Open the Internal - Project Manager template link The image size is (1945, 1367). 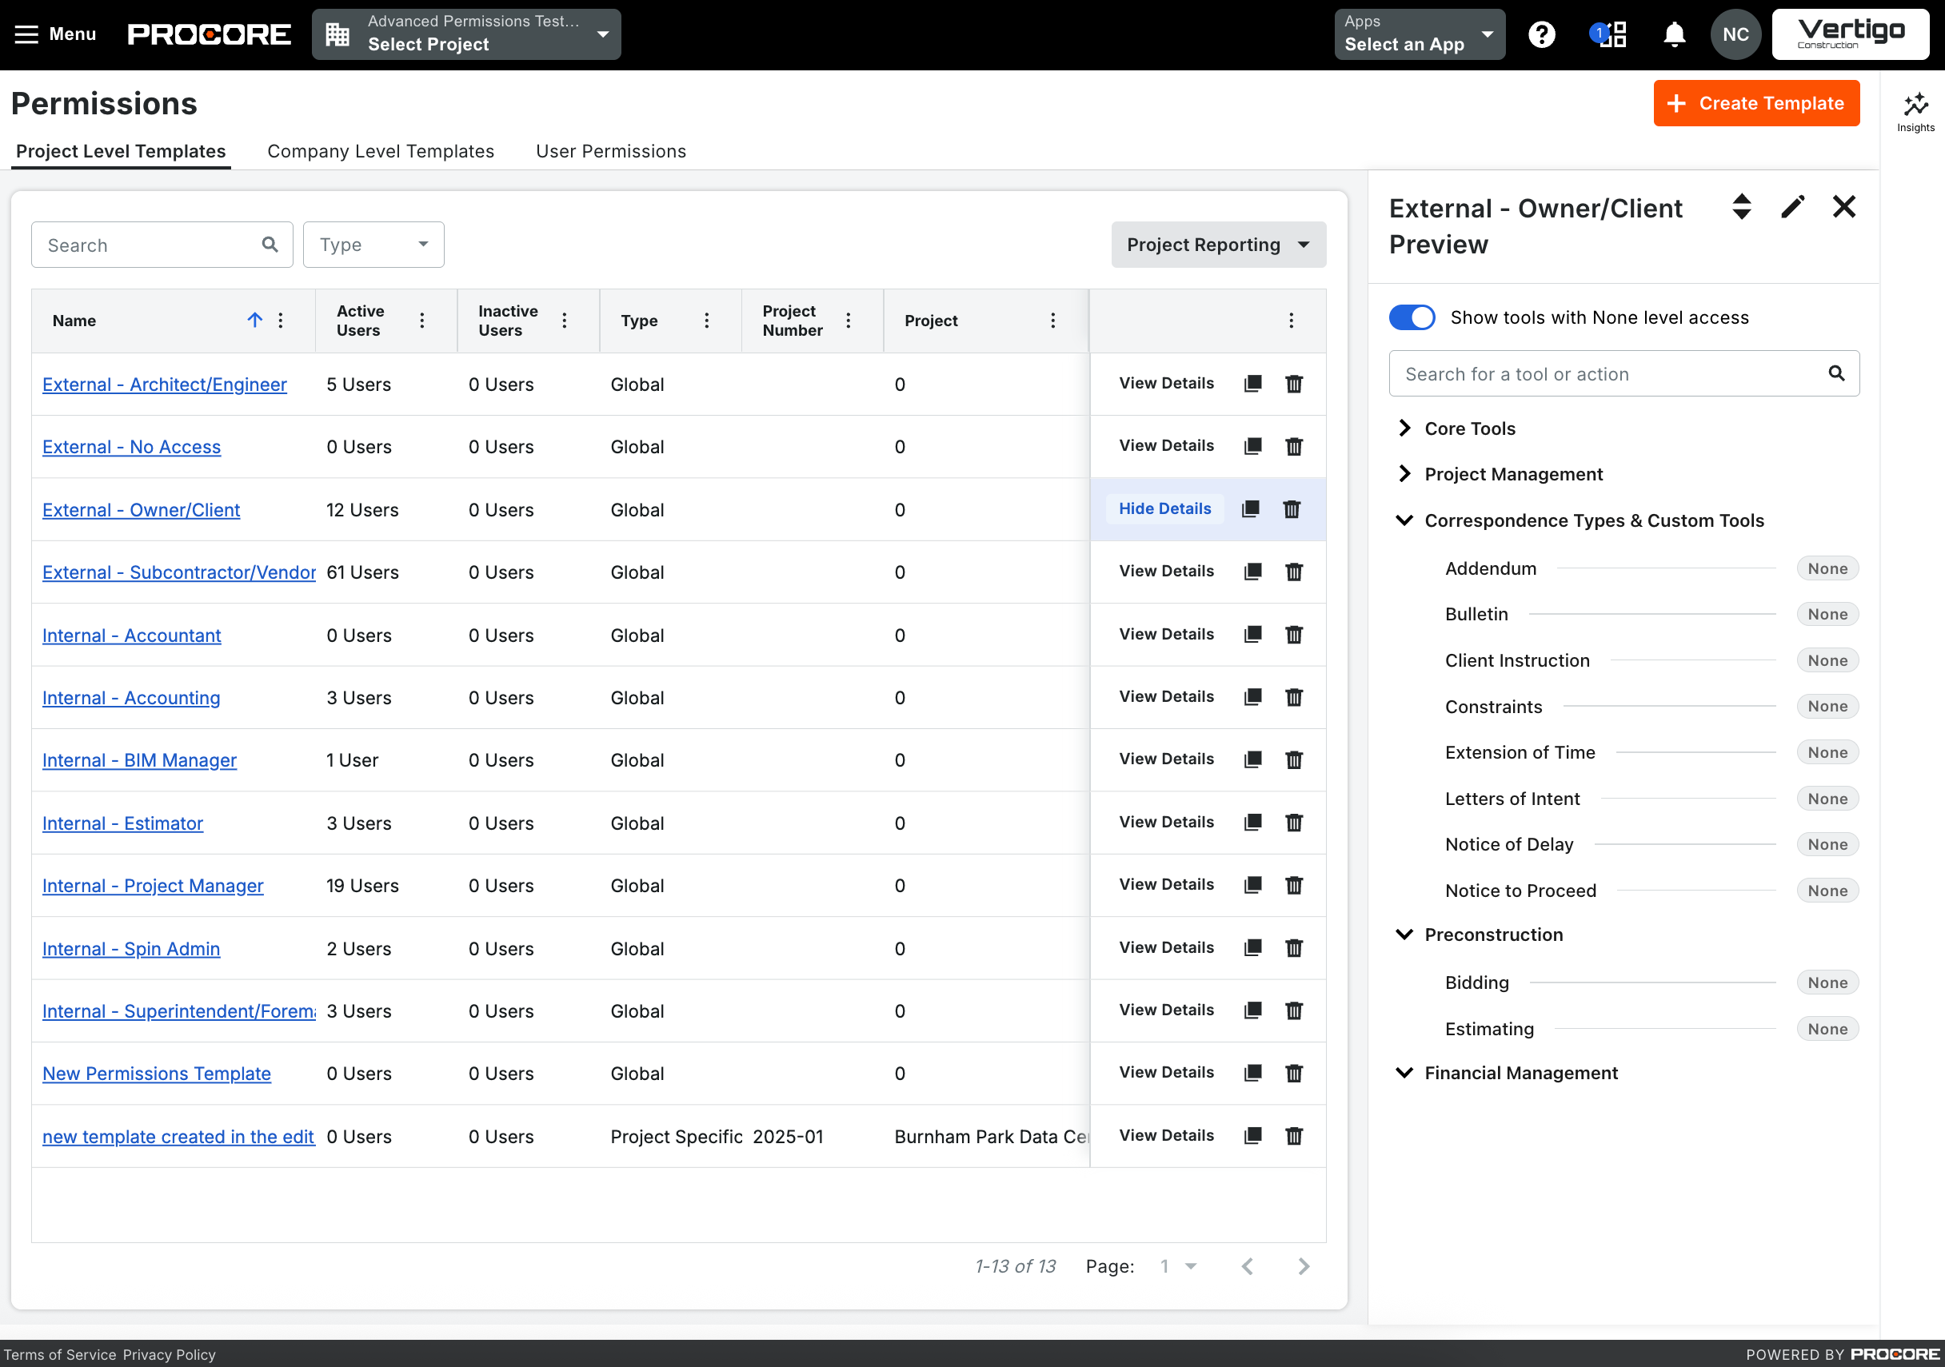(153, 886)
